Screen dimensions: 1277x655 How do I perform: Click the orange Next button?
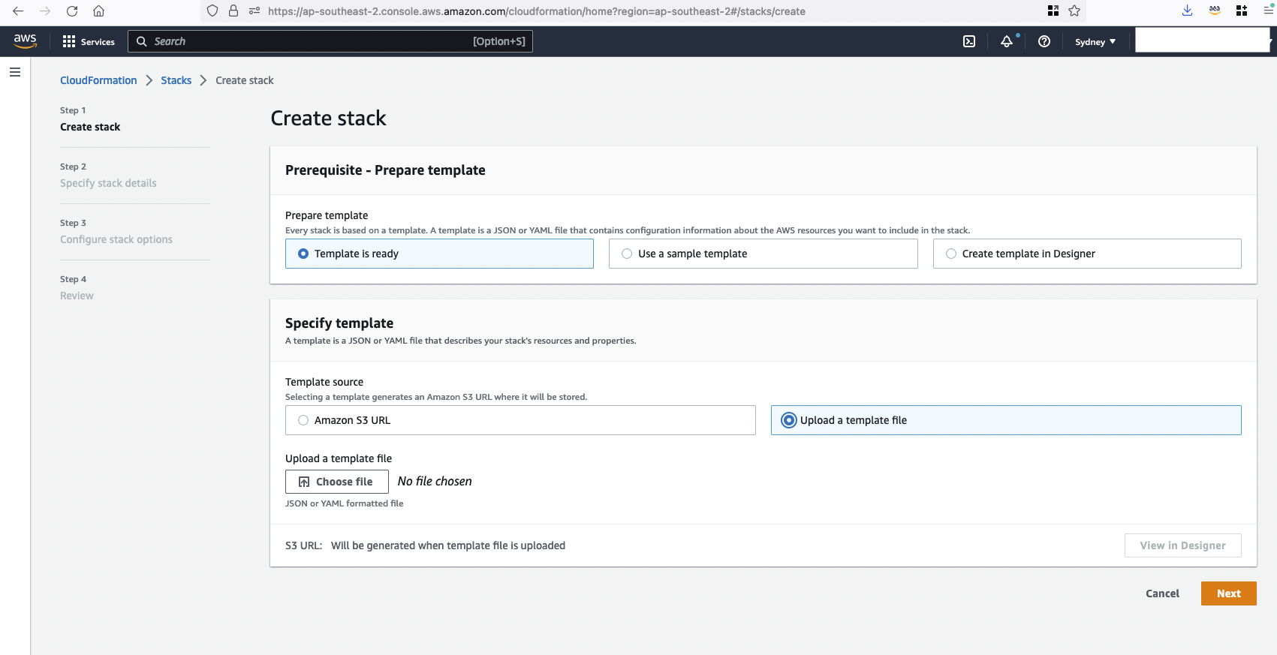[x=1229, y=593]
